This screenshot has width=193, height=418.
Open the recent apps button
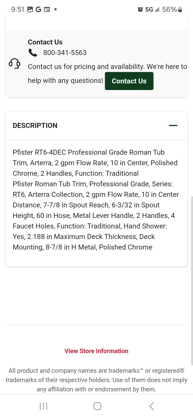pos(43,406)
